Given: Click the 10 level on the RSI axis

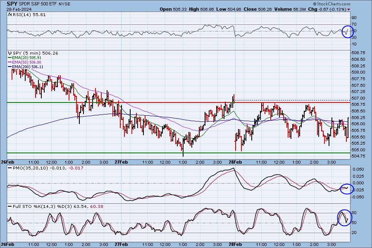Looking at the screenshot, I should click(x=354, y=44).
